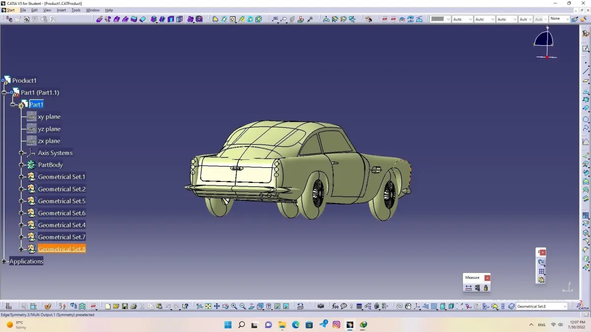The image size is (591, 332).
Task: Click Measure Item icon in Measure toolbar
Action: pyautogui.click(x=477, y=288)
